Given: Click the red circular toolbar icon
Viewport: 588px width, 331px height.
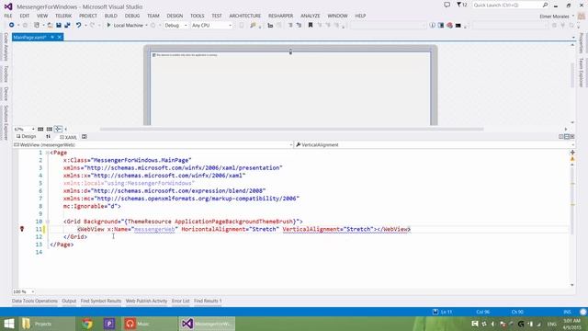Looking at the screenshot, I should click(x=449, y=26).
